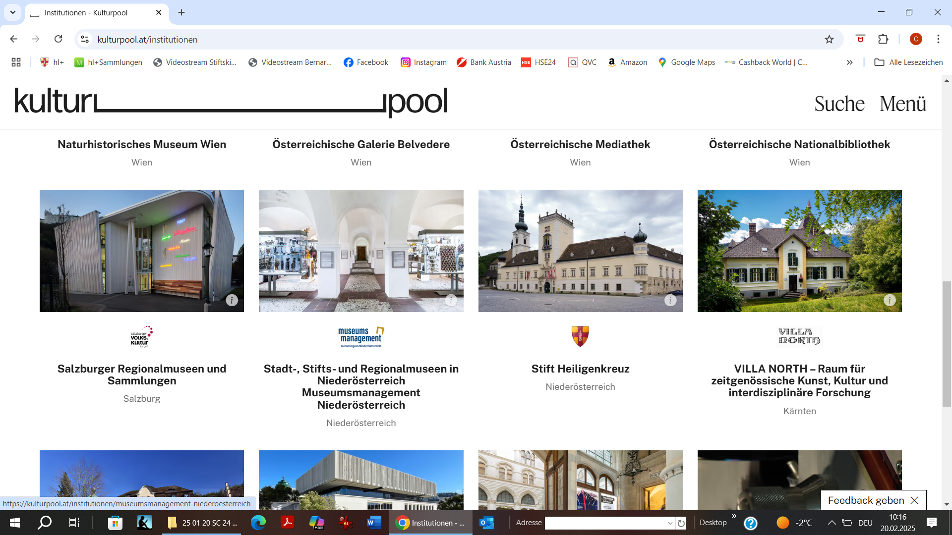Click info icon on Salzburger Regionalmuseen image
This screenshot has width=952, height=535.
pos(232,300)
